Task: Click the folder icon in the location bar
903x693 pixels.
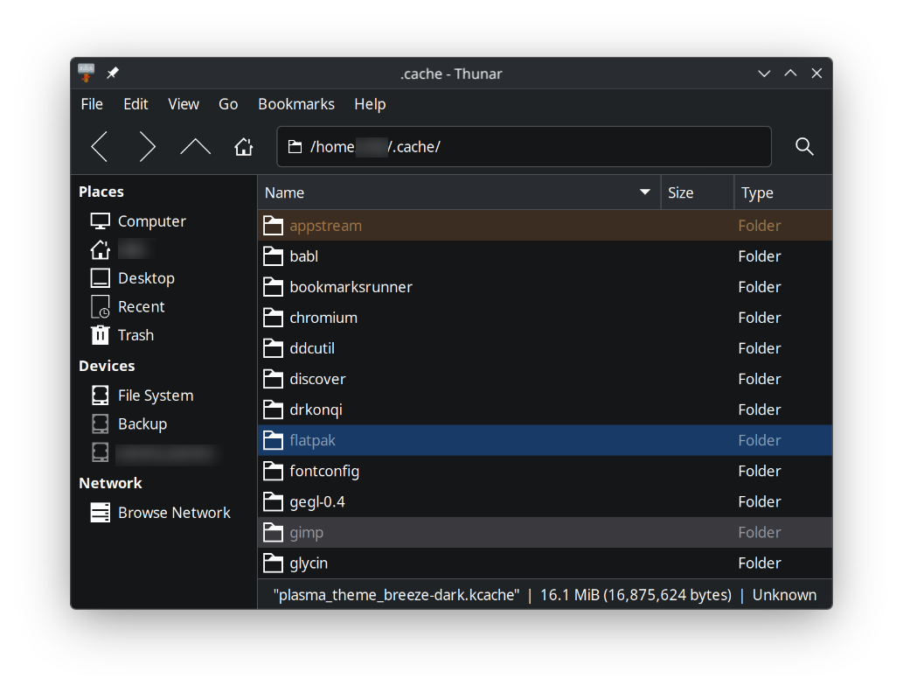Action: (x=295, y=147)
